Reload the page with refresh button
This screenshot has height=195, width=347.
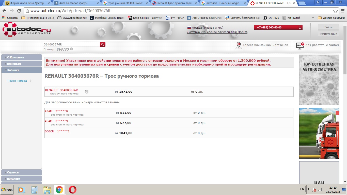pyautogui.click(x=19, y=11)
